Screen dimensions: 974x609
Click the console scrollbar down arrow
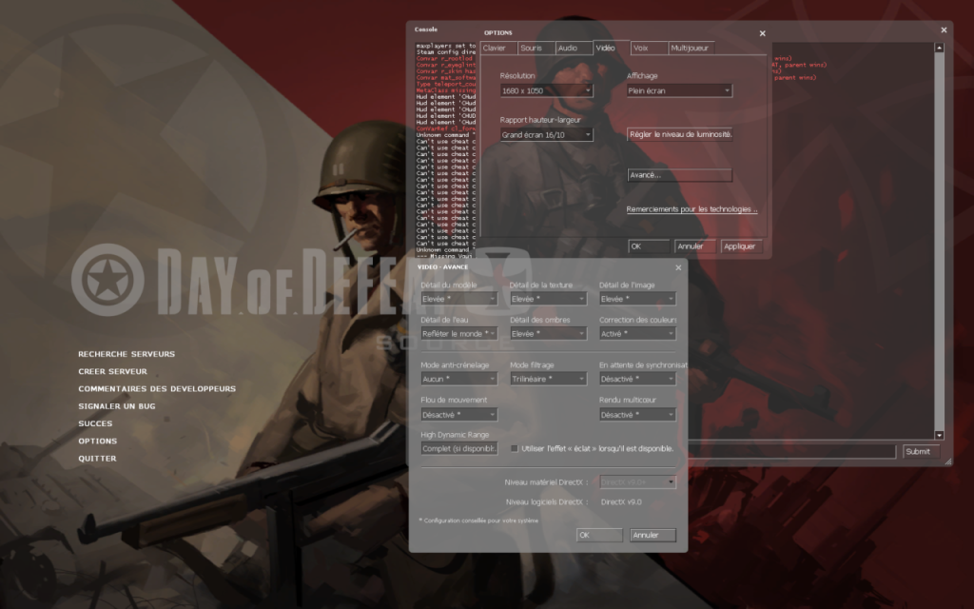939,435
